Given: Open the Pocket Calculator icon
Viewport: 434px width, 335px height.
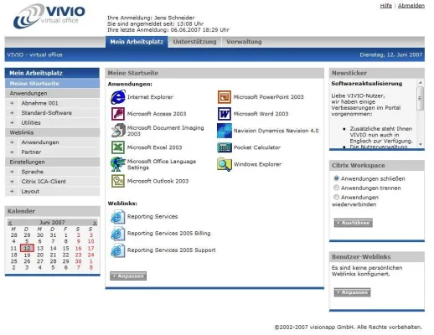Looking at the screenshot, I should 225,147.
